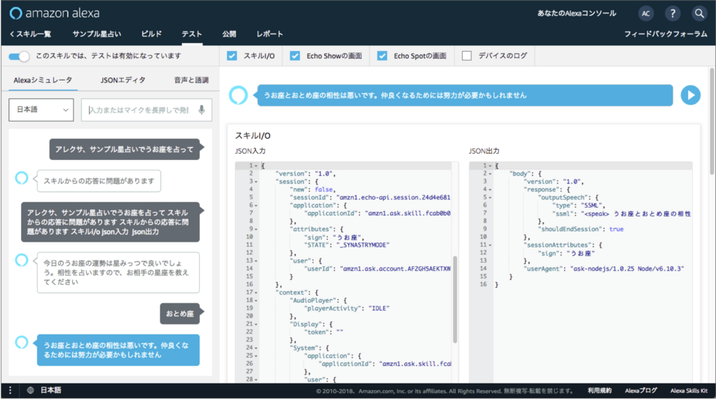716x401 pixels.
Task: Play the Alexa response audio
Action: (x=690, y=95)
